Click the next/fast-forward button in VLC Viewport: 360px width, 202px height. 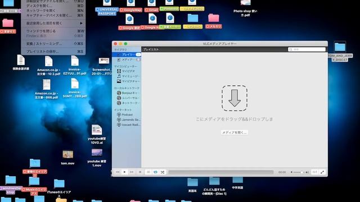(132, 172)
